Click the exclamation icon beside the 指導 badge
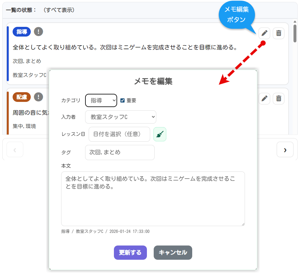Viewport: 299px width, 273px height. point(39,31)
